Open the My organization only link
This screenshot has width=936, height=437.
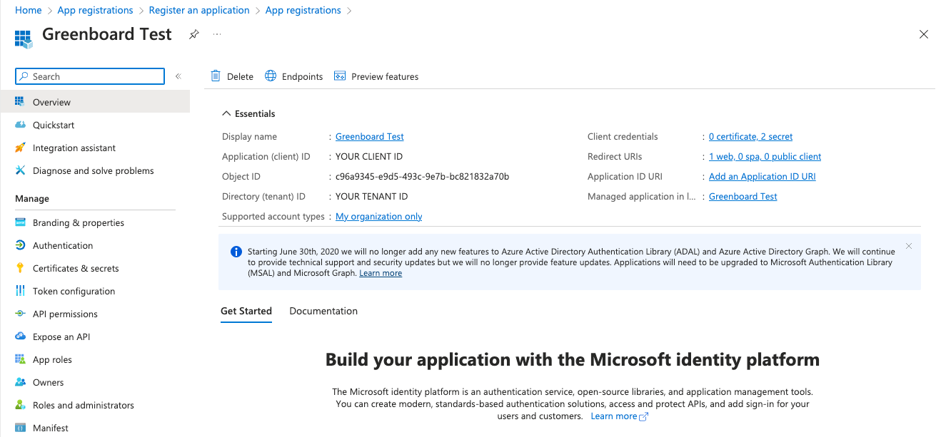click(x=379, y=216)
